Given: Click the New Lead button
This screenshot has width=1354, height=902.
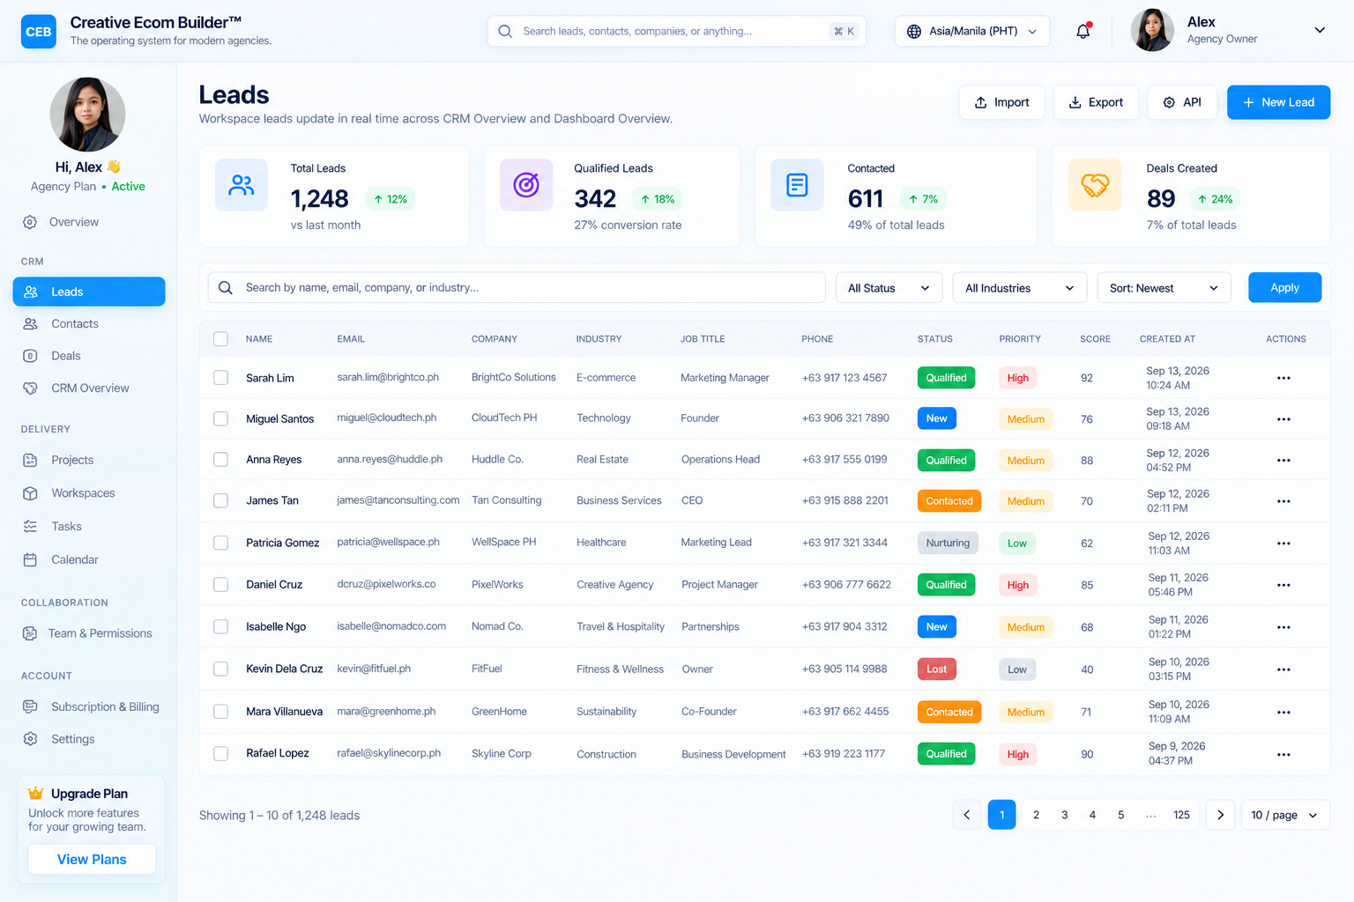Looking at the screenshot, I should point(1278,102).
